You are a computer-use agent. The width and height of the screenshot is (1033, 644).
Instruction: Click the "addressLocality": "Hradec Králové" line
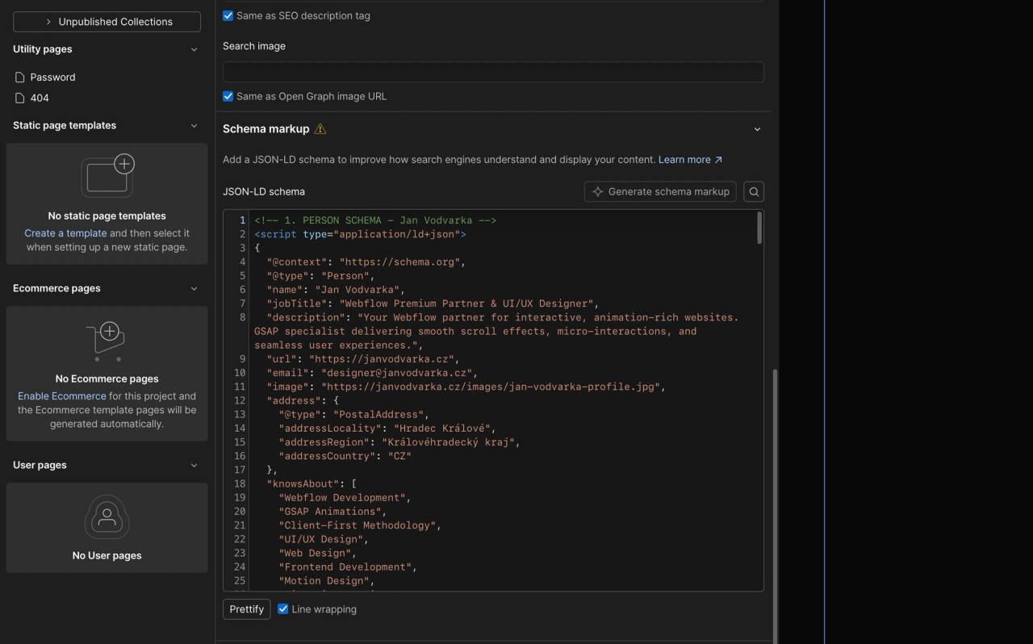pos(387,429)
